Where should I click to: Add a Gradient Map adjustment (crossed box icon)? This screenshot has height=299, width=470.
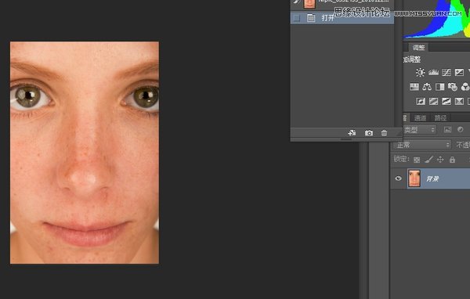(459, 101)
